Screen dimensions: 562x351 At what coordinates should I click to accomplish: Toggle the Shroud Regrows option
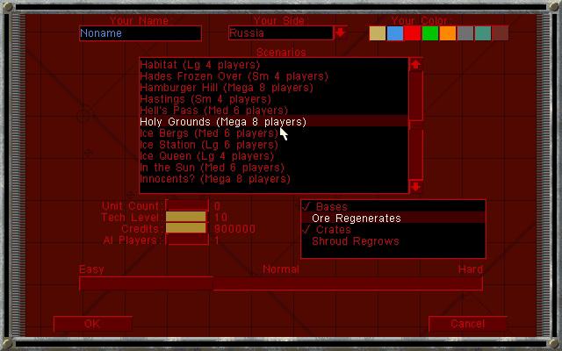393,241
